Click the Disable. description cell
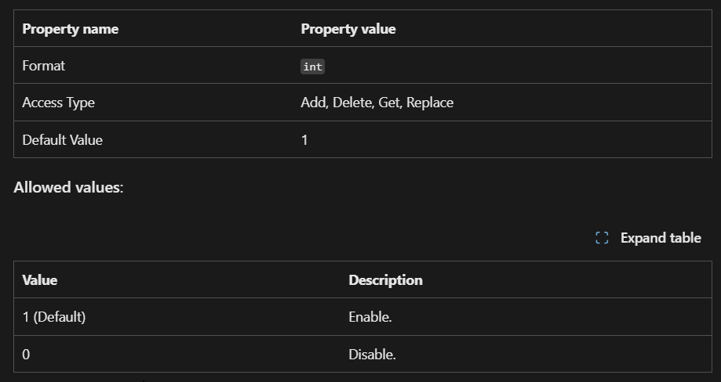Image resolution: width=721 pixels, height=382 pixels. tap(372, 355)
